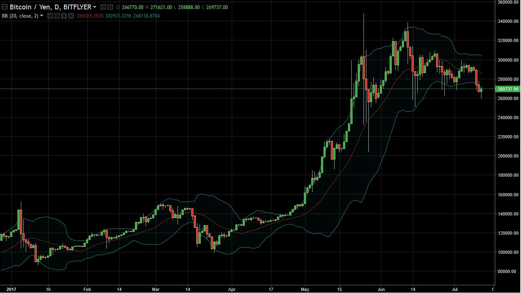
Task: Hide the Bollinger Bands indicator with eye icon
Action: [50, 16]
